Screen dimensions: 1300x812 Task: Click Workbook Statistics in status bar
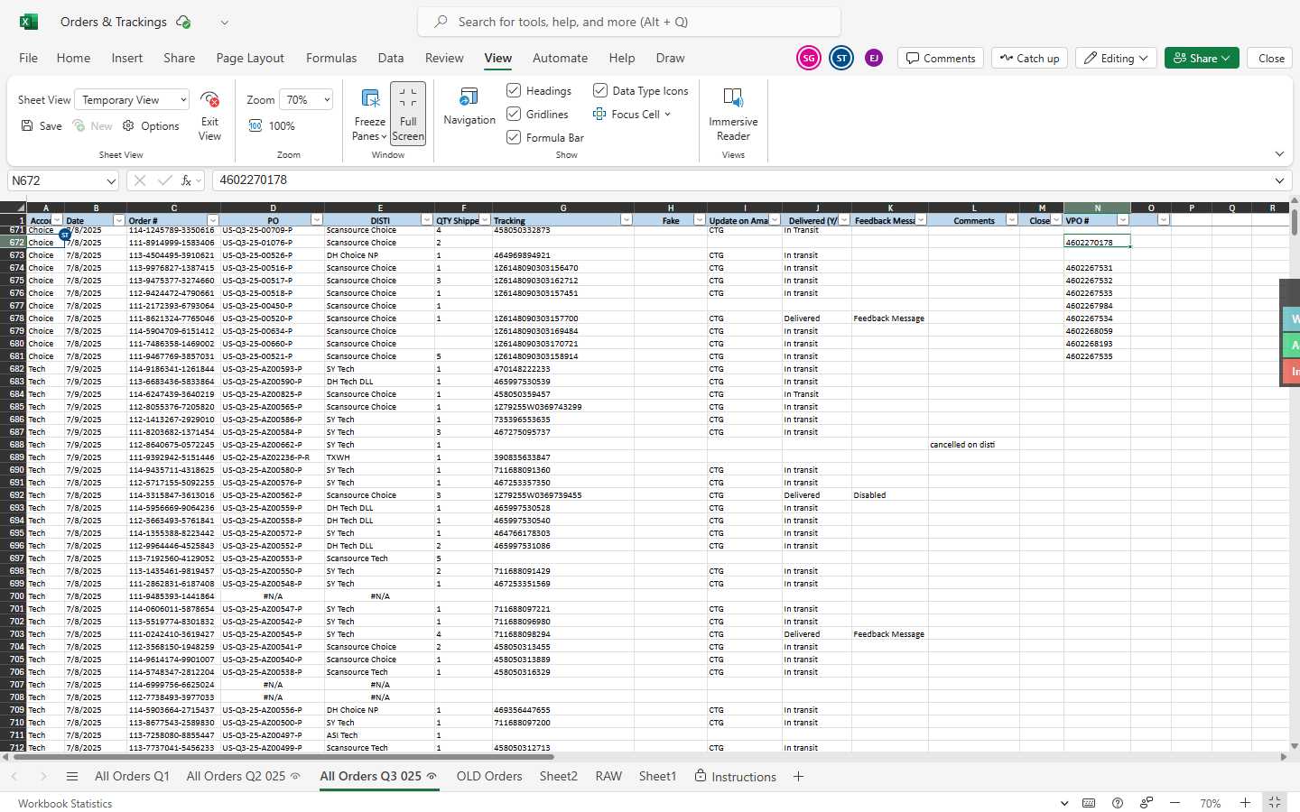(x=65, y=803)
